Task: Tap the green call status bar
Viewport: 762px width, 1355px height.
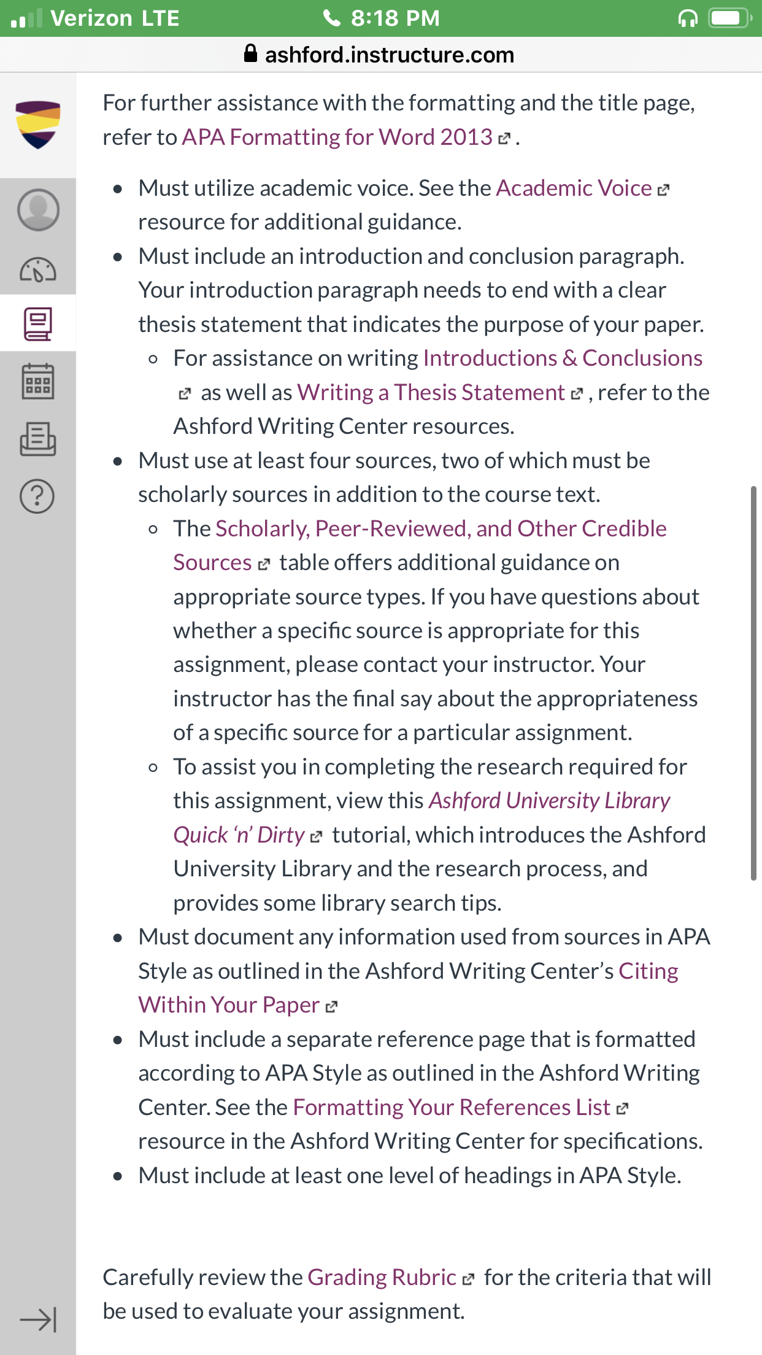Action: pos(381,18)
